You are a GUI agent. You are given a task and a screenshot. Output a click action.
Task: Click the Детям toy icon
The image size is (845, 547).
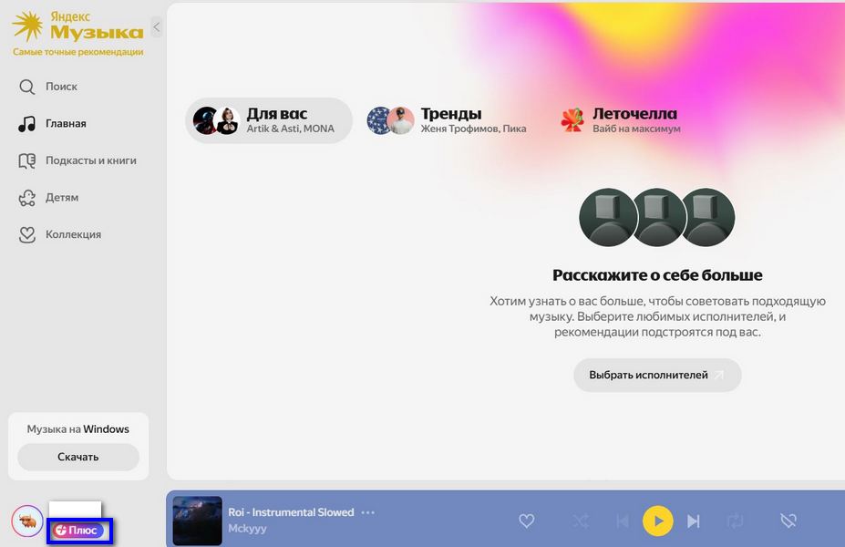point(27,198)
